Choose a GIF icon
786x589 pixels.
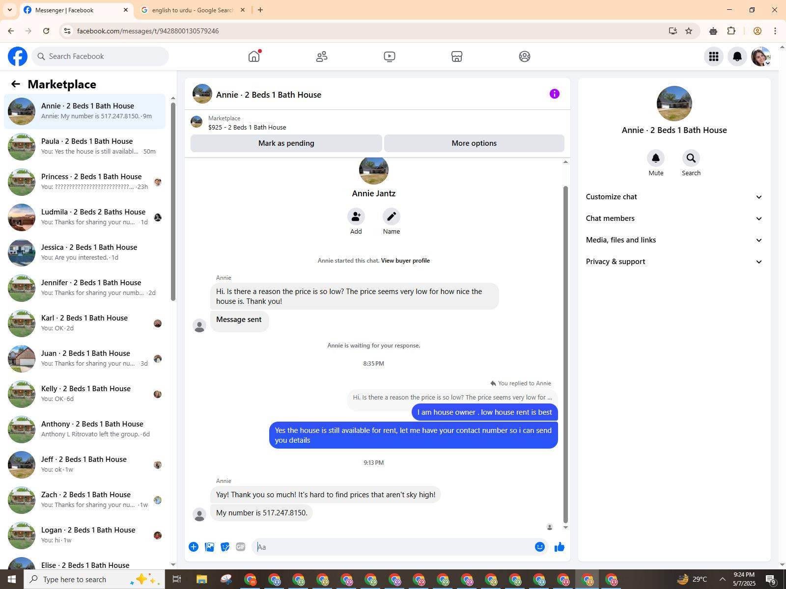coord(241,547)
